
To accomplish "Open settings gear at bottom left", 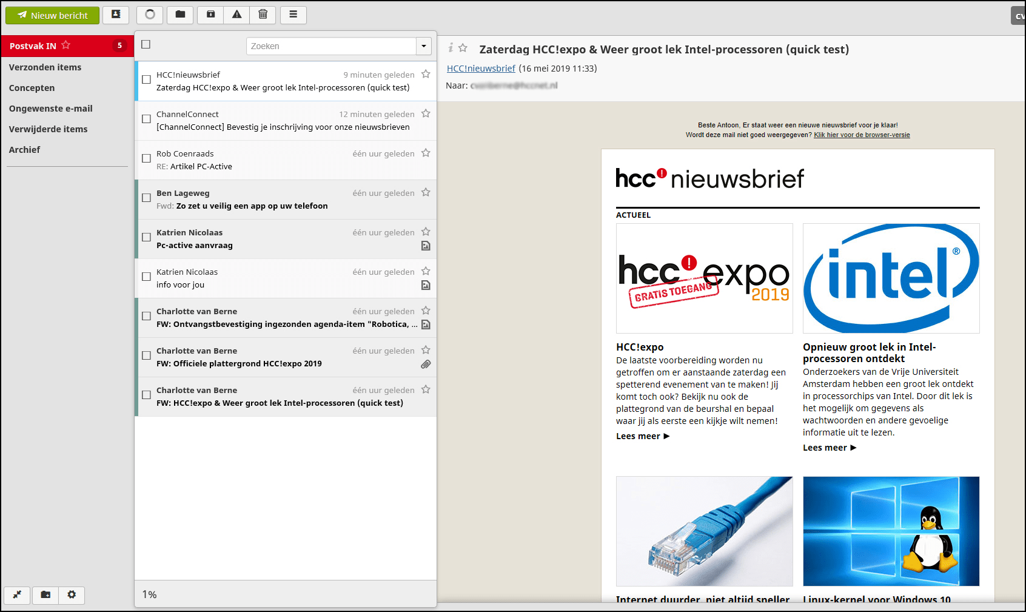I will [72, 594].
